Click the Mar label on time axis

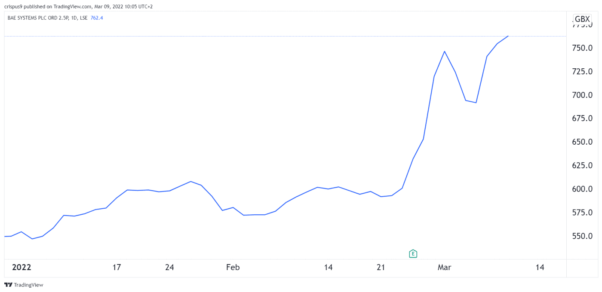(x=444, y=267)
